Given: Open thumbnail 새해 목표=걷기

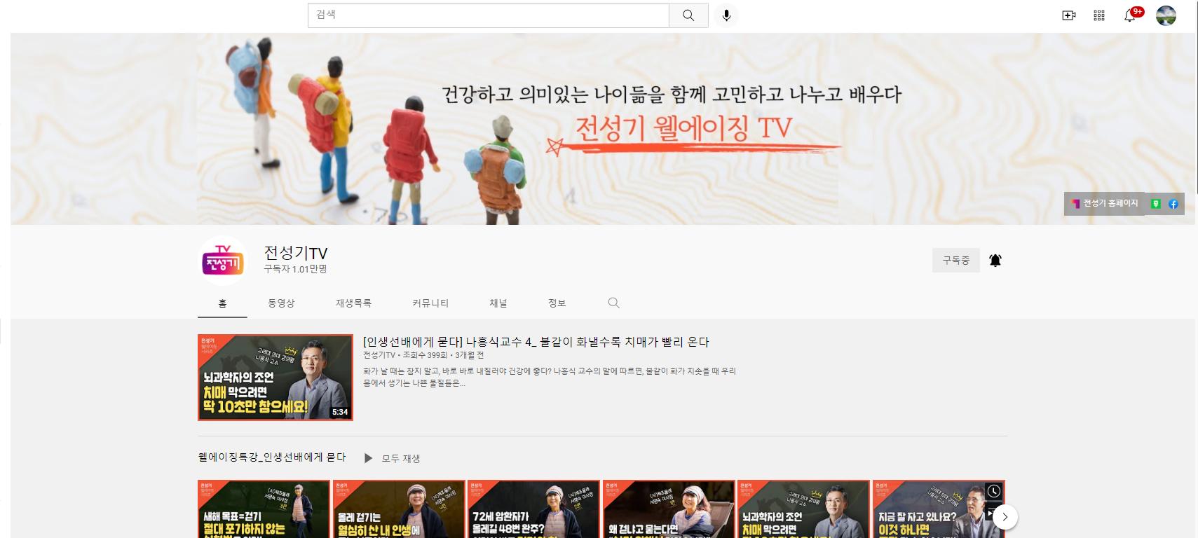Looking at the screenshot, I should (264, 509).
